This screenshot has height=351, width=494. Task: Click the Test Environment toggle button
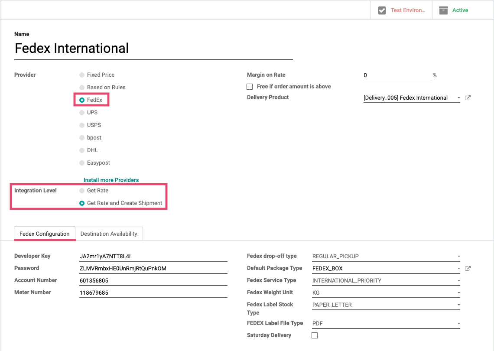pyautogui.click(x=401, y=10)
